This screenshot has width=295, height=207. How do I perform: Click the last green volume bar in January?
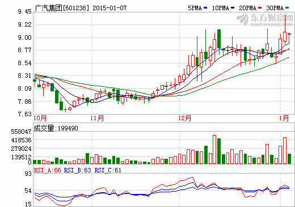point(289,159)
